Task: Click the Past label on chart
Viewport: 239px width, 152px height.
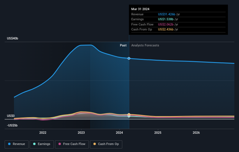Action: (x=123, y=46)
